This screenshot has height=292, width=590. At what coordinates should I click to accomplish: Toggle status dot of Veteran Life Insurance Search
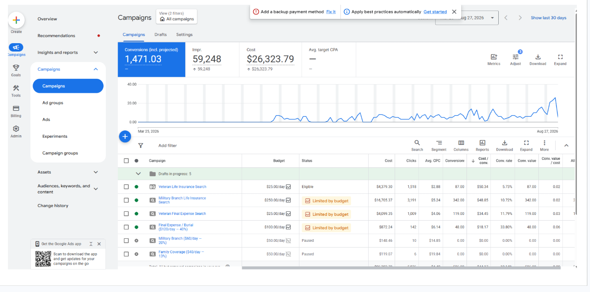pos(136,187)
